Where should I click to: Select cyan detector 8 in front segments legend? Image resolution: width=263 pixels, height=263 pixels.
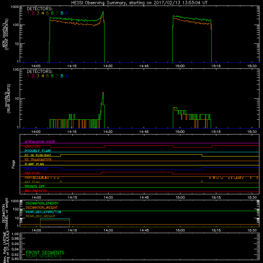[x=62, y=13]
